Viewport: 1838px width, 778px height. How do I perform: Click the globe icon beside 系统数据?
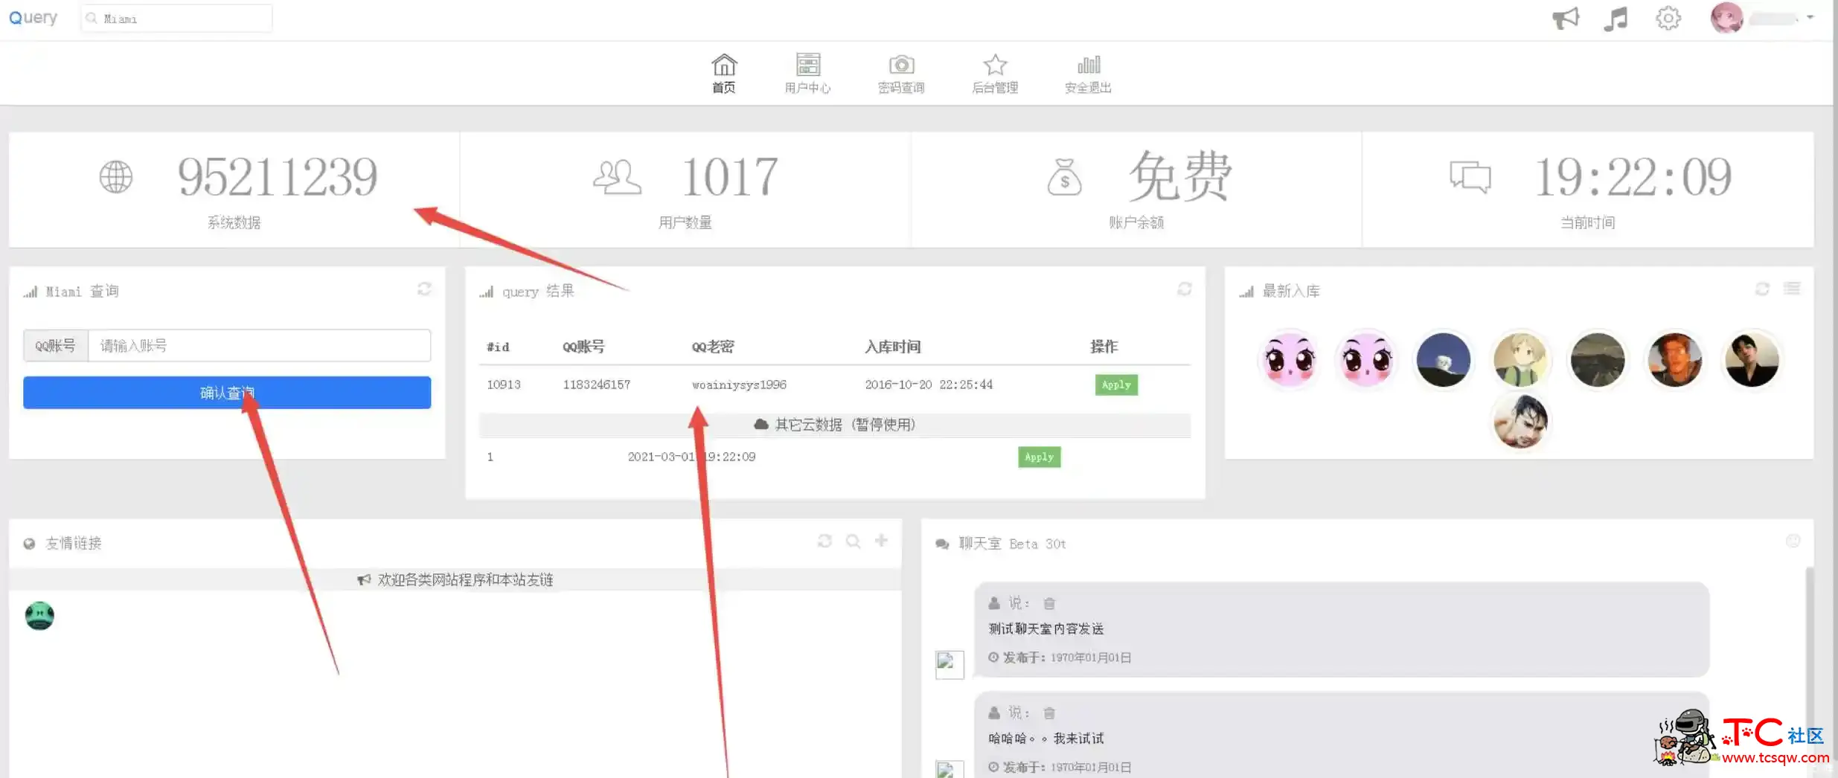pyautogui.click(x=116, y=177)
